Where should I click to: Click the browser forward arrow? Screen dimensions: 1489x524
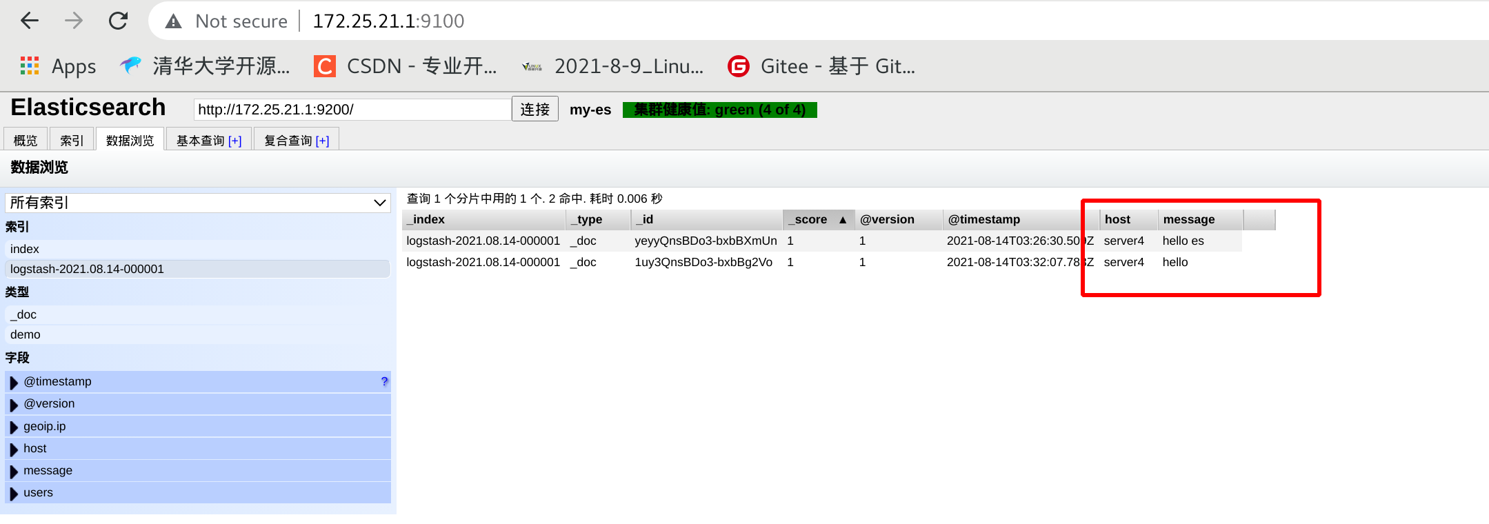point(74,21)
